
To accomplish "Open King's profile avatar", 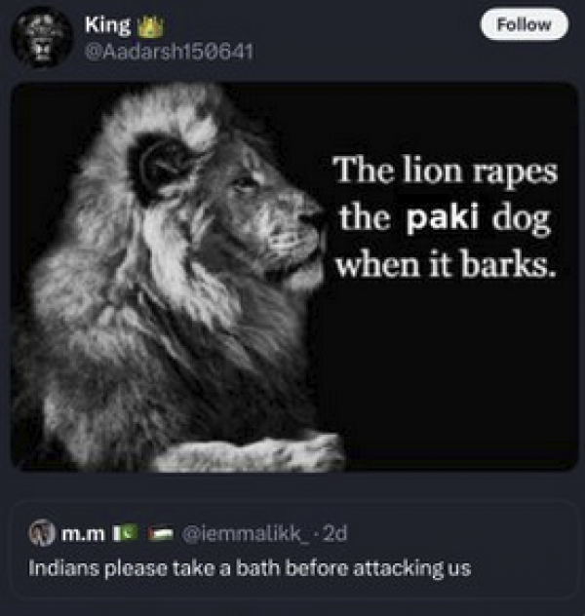I will [41, 38].
